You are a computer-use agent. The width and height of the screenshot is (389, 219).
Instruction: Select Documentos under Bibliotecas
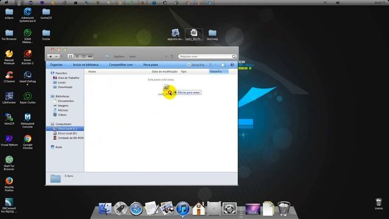pos(63,101)
